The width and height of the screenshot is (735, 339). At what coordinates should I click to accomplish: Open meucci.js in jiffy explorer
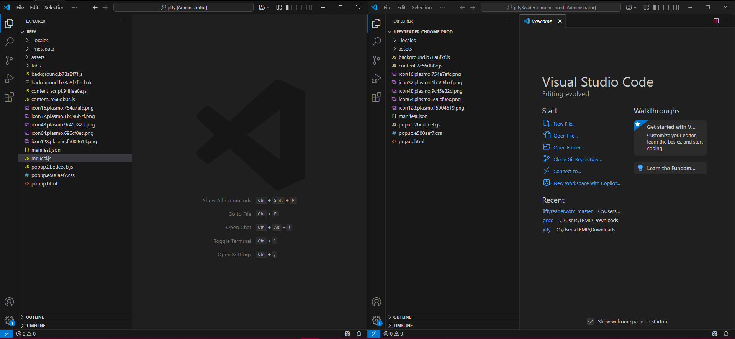(x=75, y=158)
